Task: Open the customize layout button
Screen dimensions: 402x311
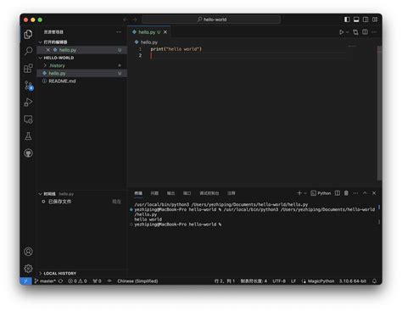Action: click(x=375, y=19)
